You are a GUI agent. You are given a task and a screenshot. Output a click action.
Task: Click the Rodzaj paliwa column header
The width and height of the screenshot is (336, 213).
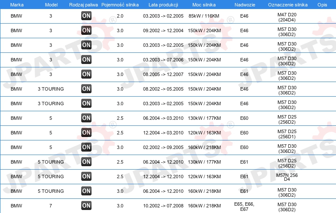[x=84, y=5]
